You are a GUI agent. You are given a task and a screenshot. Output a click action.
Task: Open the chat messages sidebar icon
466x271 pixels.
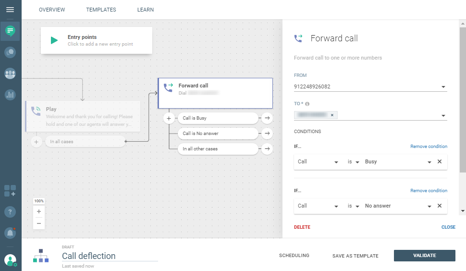click(10, 31)
